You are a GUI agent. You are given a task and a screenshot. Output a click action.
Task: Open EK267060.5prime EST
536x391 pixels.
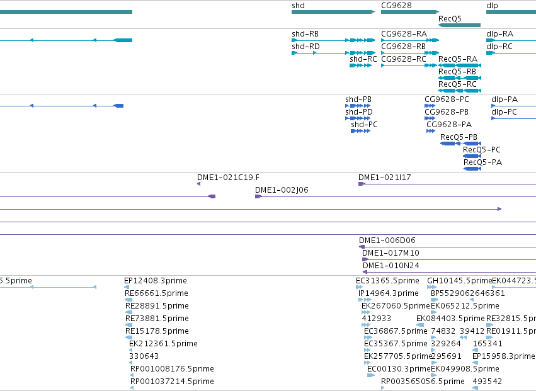coord(396,306)
